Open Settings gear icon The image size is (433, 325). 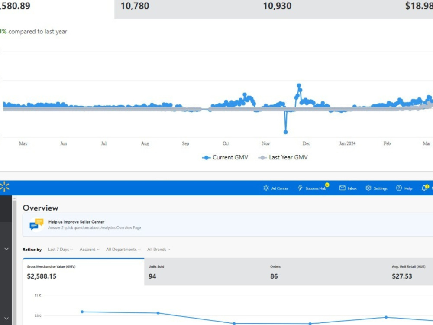(x=368, y=188)
